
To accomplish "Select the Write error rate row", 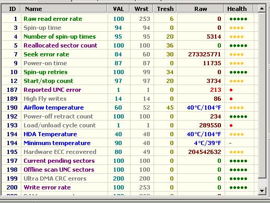I will pyautogui.click(x=130, y=187).
